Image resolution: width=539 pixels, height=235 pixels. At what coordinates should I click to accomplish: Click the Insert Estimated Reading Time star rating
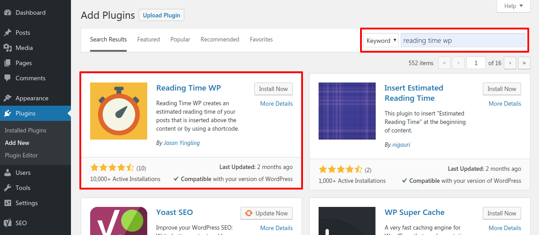coord(340,169)
